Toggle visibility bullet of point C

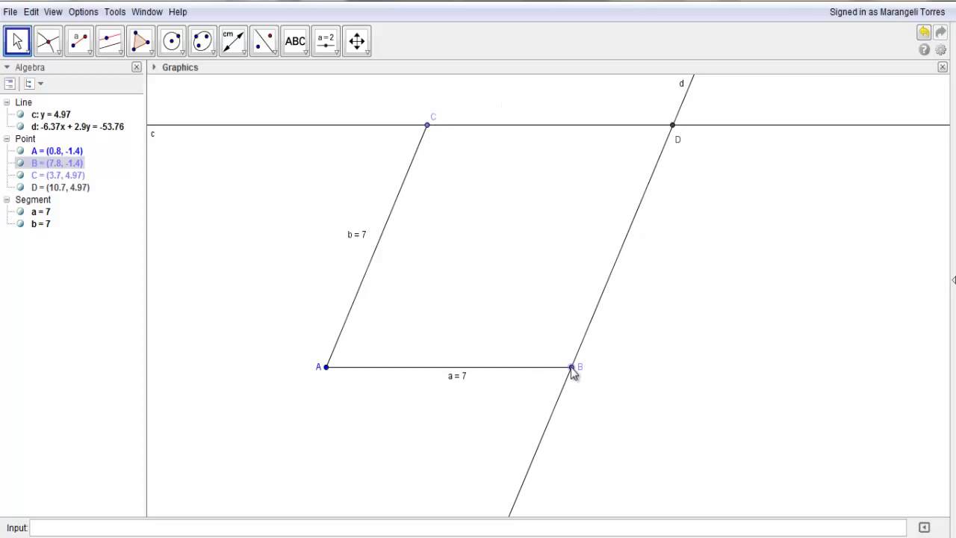(21, 175)
